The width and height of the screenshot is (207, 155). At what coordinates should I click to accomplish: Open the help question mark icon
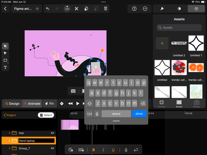(x=134, y=9)
